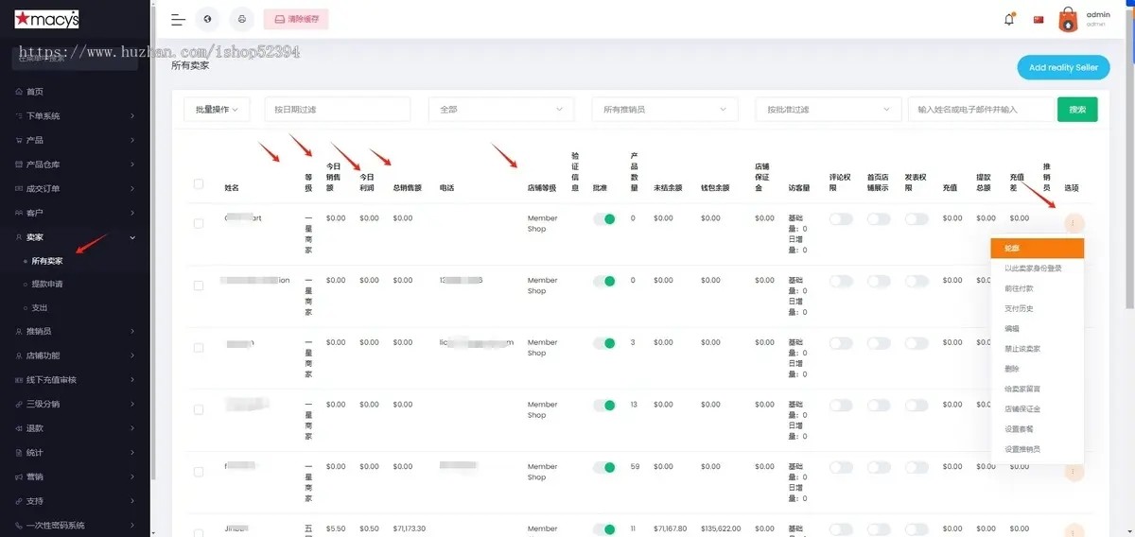This screenshot has height=537, width=1135.
Task: Click the printer POS icon in header
Action: 242,19
